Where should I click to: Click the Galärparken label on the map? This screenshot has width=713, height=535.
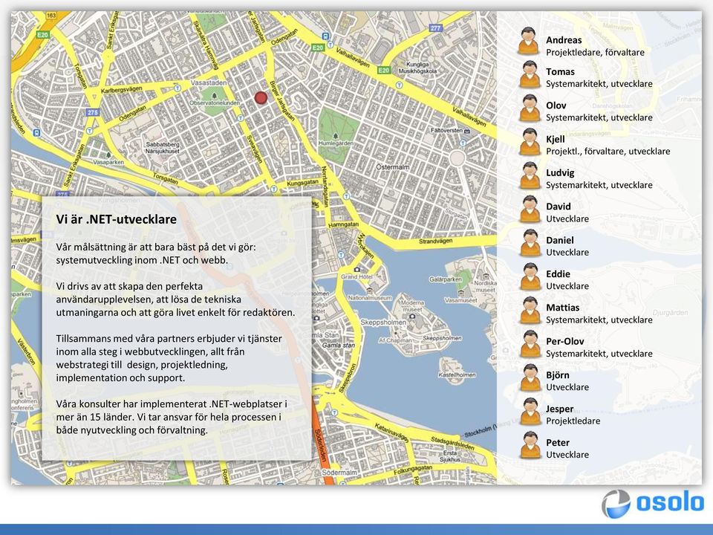tap(445, 279)
